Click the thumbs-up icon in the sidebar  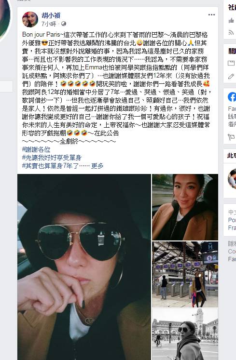point(231,21)
